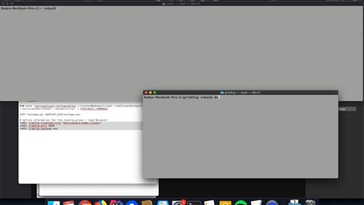The height and width of the screenshot is (205, 364).
Task: Open Firefox from the Dock
Action: (x=101, y=203)
